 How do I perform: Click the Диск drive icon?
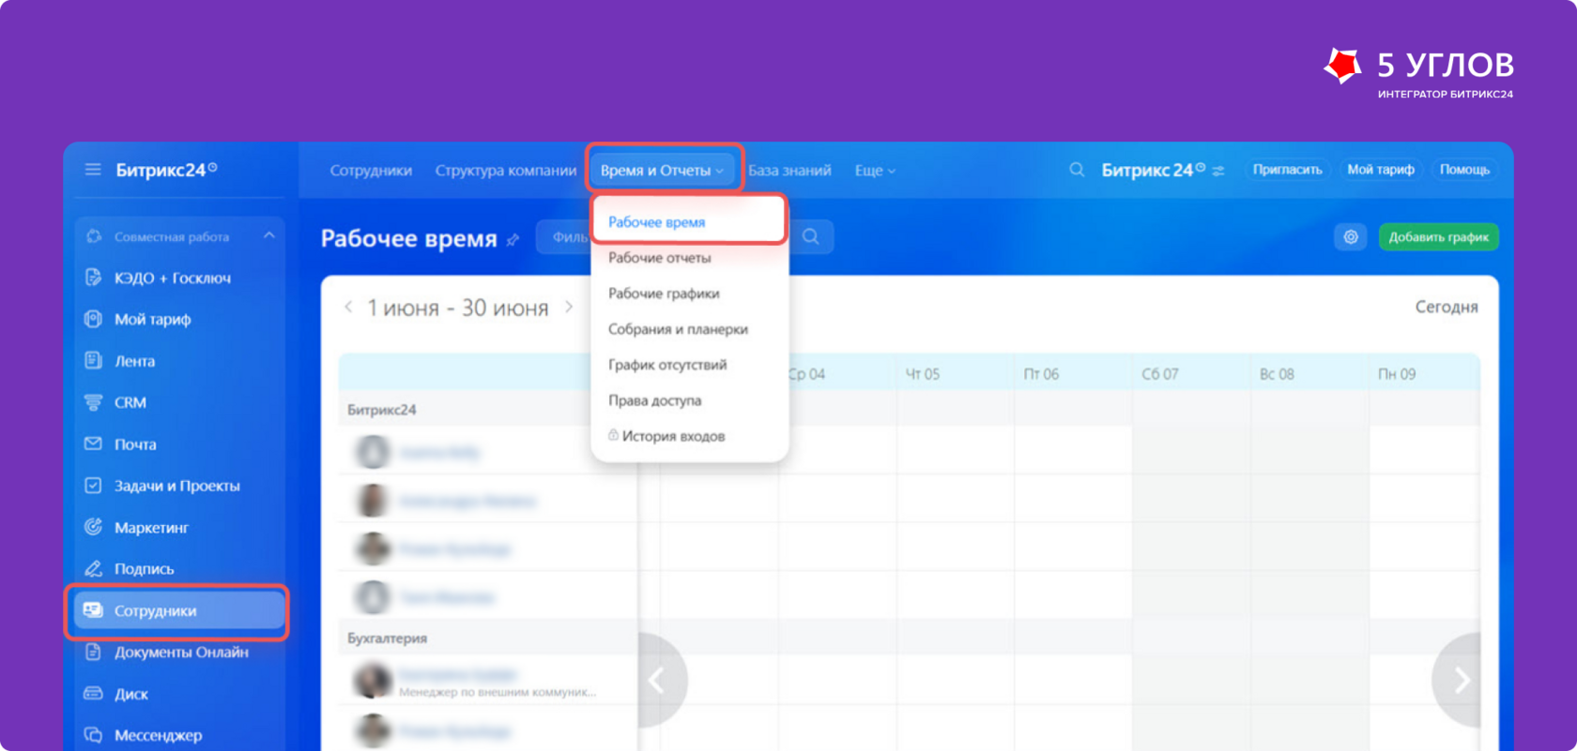(93, 694)
